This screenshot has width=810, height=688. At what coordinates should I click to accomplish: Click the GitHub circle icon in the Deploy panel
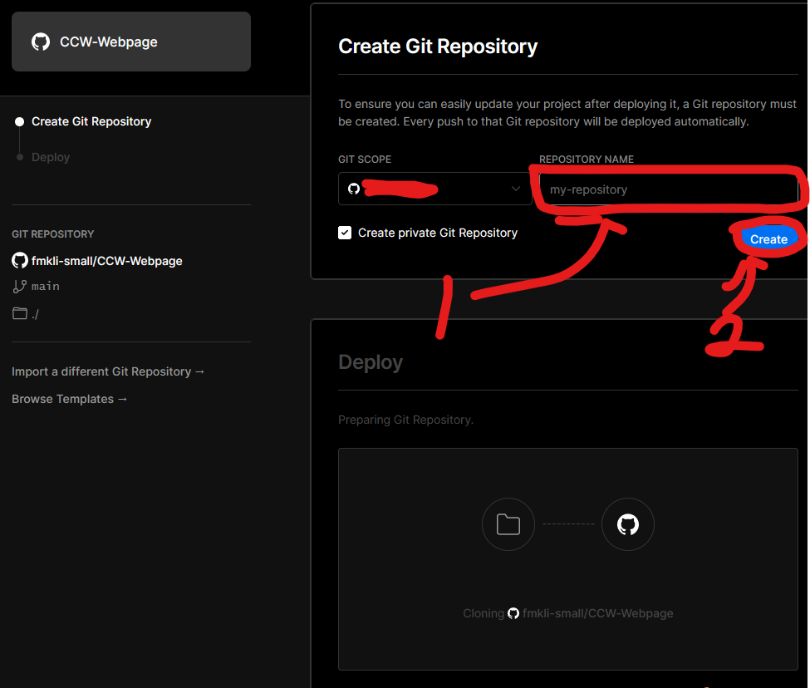pos(628,524)
